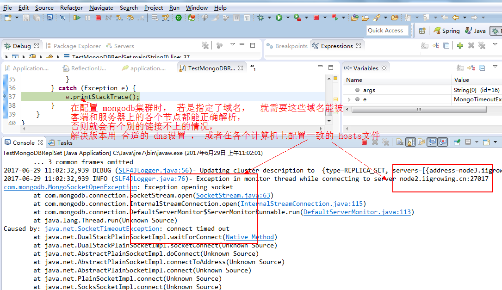Screen dimensions: 502x290
Task: Select the Application editor tab
Action: [x=27, y=68]
